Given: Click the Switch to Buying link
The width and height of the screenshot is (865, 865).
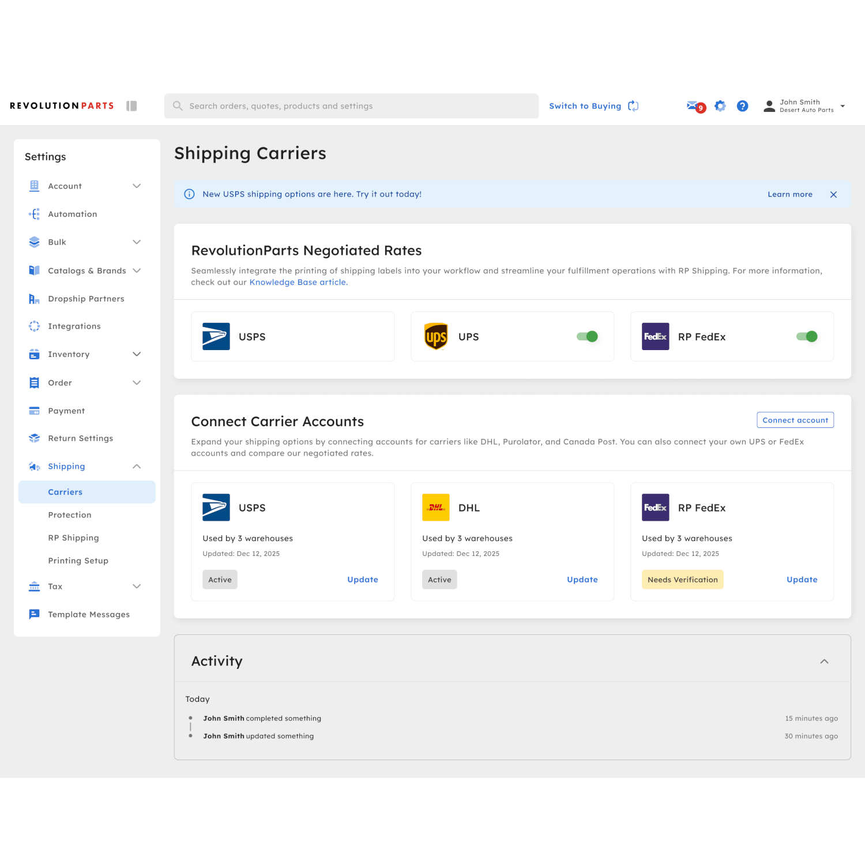Looking at the screenshot, I should (585, 106).
